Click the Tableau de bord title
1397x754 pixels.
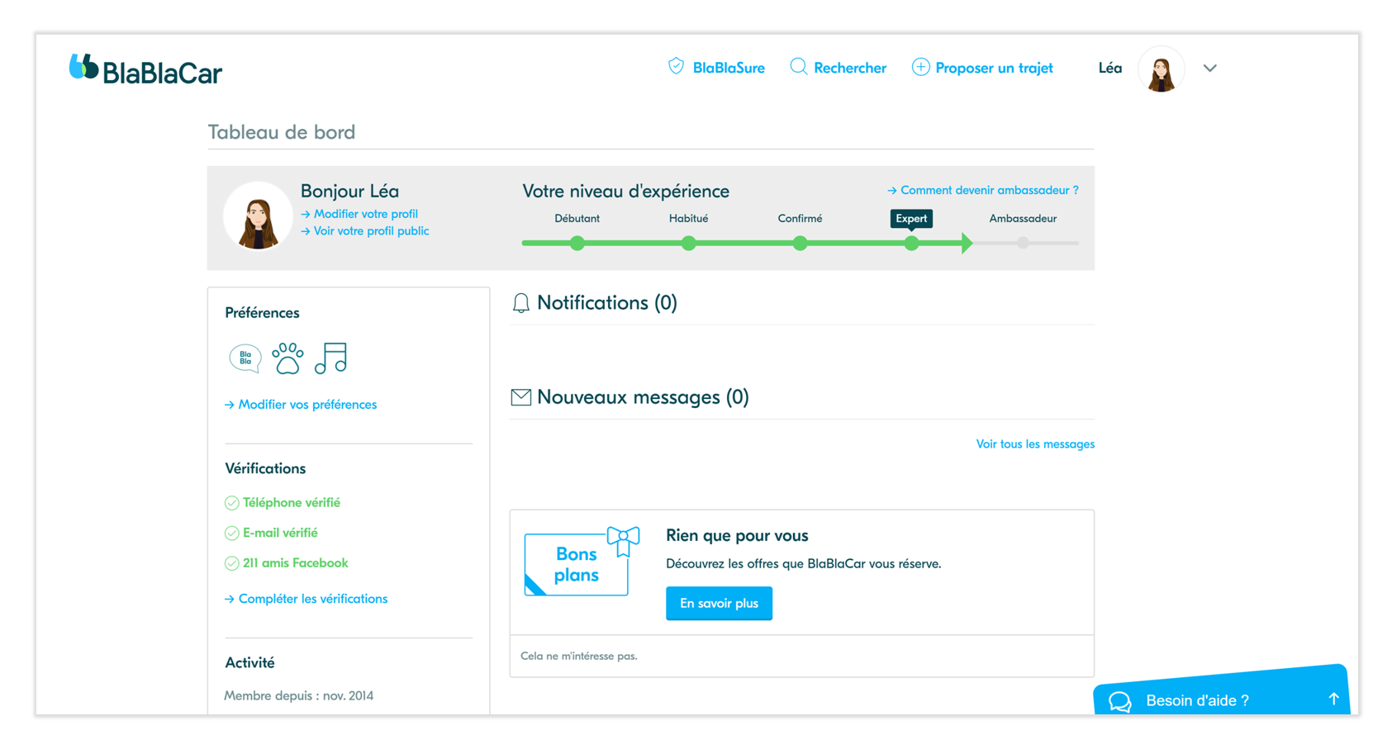282,132
